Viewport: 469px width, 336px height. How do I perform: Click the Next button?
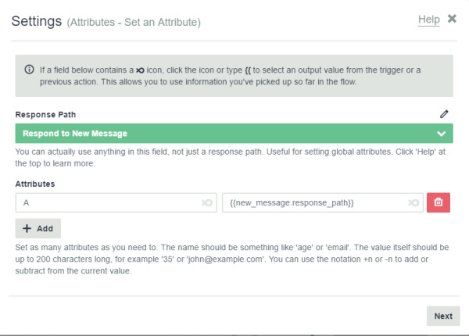443,316
